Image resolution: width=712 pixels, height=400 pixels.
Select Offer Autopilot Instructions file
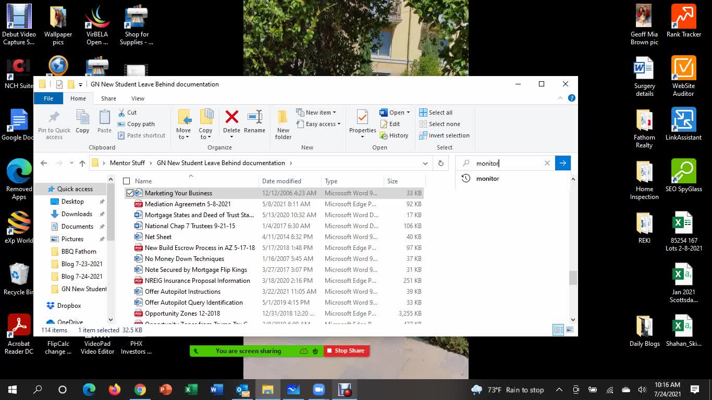pyautogui.click(x=182, y=292)
